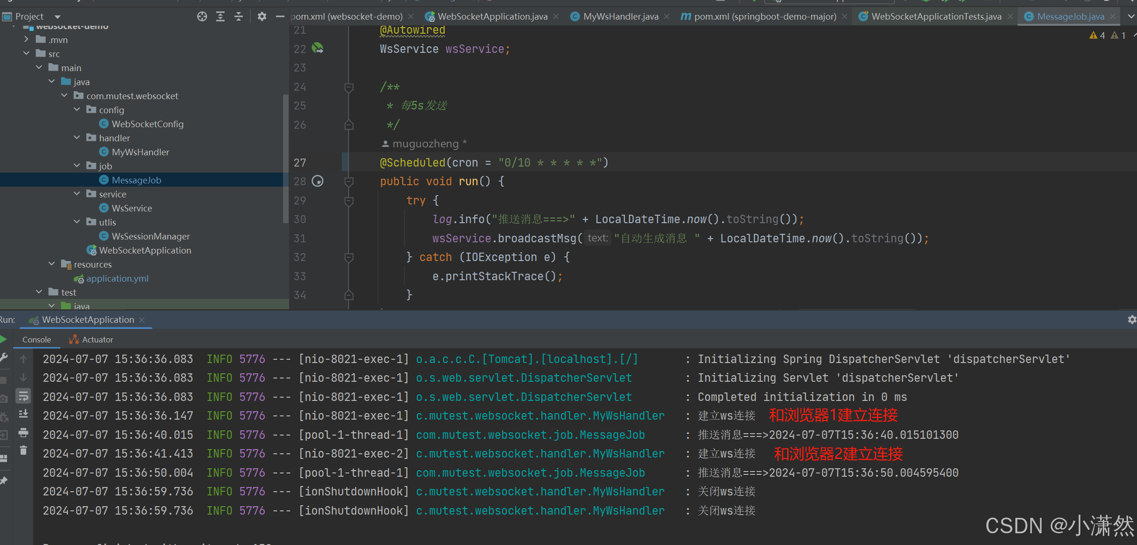Toggle code fold at line 32 catch block
Screen dimensions: 1137x545
pos(349,257)
